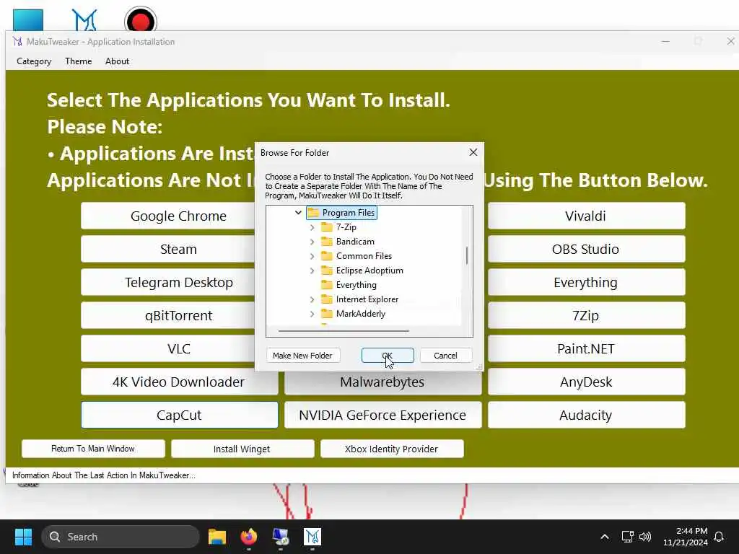Image resolution: width=739 pixels, height=554 pixels.
Task: Open network status tray icon
Action: click(627, 537)
